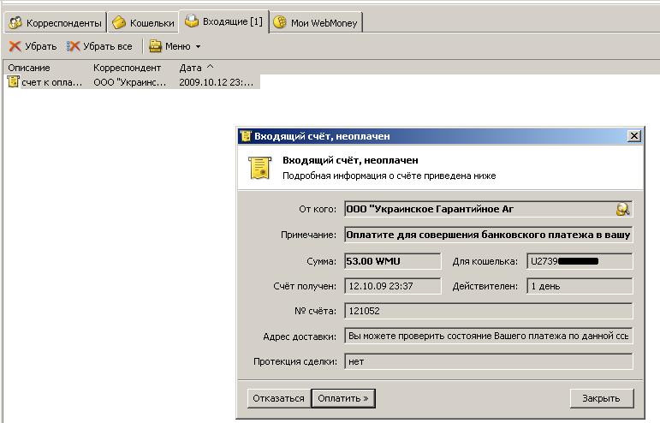Click the Кошельки tab wallet icon
This screenshot has height=423, width=660.
click(x=119, y=23)
